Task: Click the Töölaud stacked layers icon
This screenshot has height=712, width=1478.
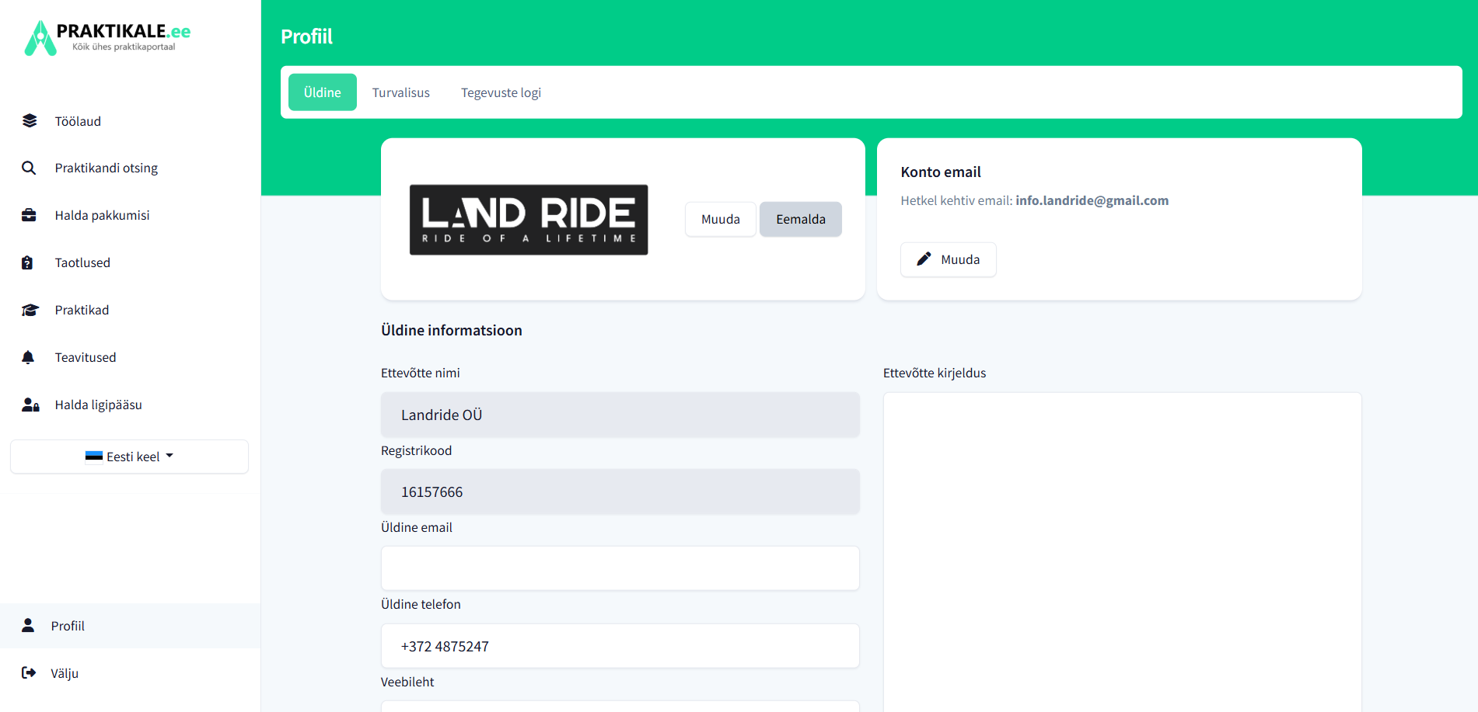Action: click(x=30, y=121)
